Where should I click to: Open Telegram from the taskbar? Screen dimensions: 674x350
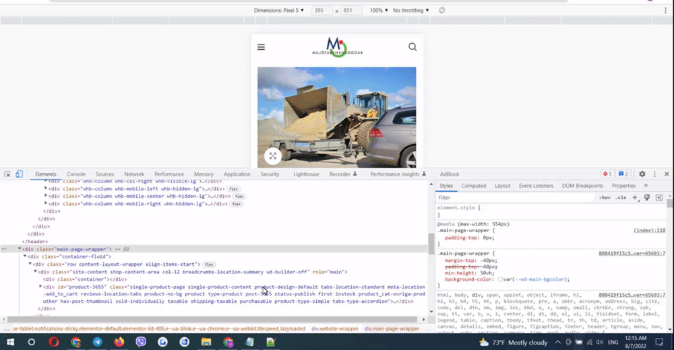pyautogui.click(x=98, y=342)
